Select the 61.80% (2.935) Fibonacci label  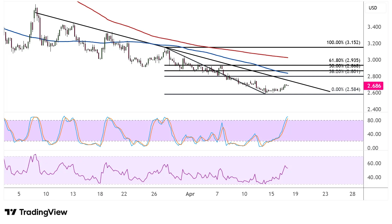tap(344, 60)
